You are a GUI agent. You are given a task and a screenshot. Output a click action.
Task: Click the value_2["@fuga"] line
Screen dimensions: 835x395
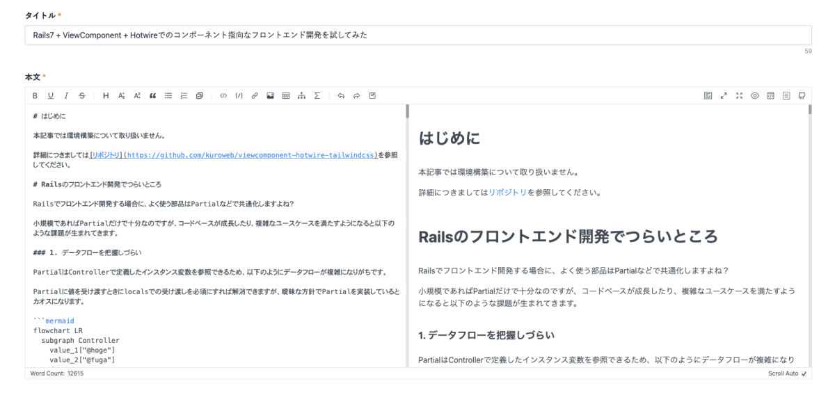click(x=82, y=360)
